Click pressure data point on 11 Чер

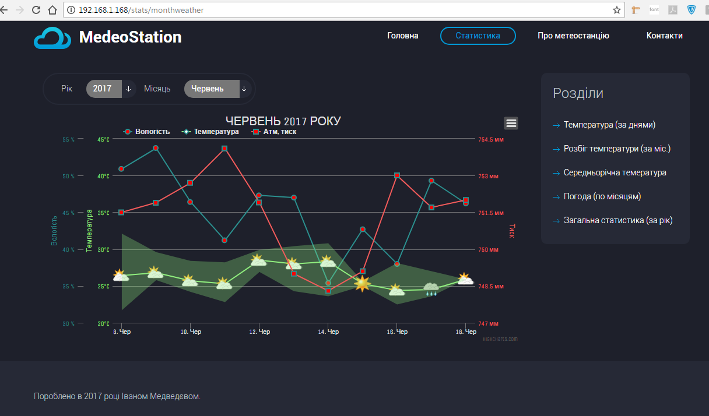224,149
